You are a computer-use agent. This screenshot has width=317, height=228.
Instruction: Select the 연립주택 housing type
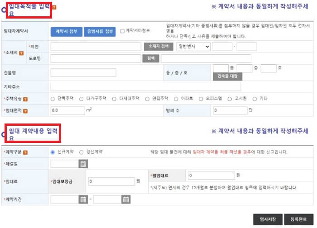(x=147, y=99)
